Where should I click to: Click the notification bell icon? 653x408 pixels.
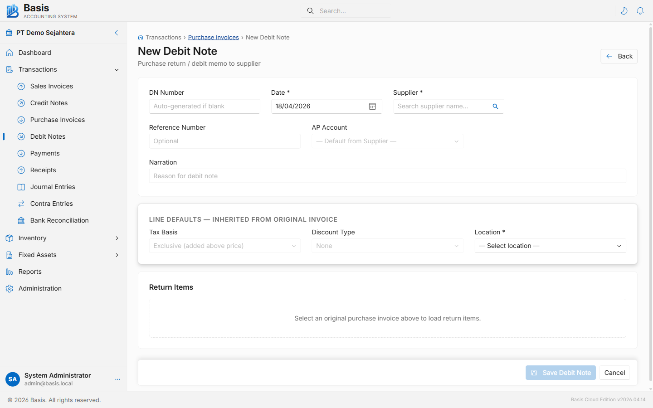tap(640, 10)
